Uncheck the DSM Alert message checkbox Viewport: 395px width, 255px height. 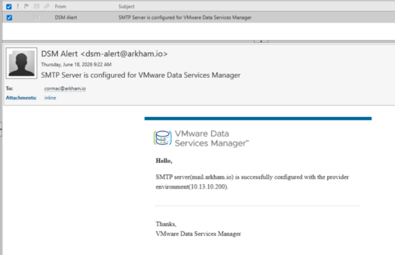9,18
